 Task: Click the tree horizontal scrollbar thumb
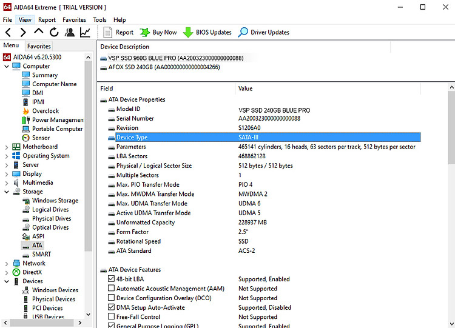click(41, 323)
